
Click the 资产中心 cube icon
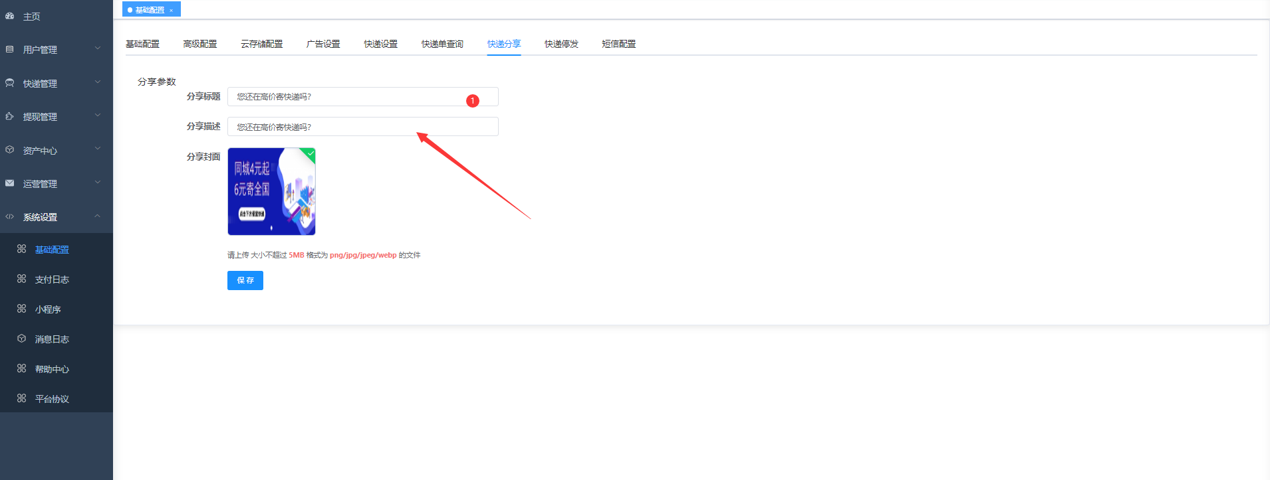(x=9, y=150)
